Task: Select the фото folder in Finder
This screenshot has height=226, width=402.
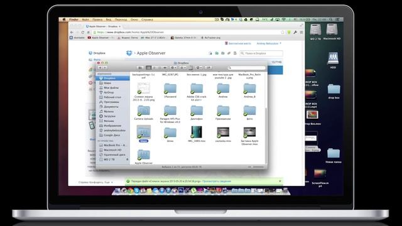Action: click(x=249, y=110)
